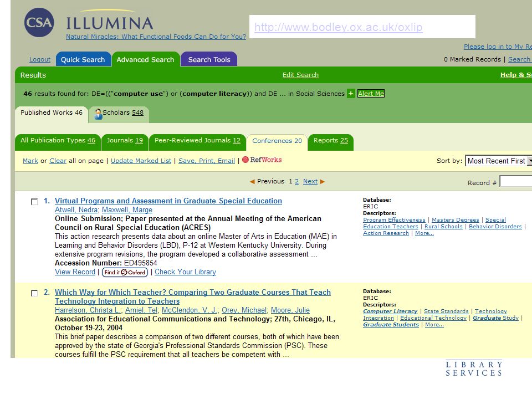Click Save, Print, Email link
Screen dimensions: 532x399
pos(207,161)
